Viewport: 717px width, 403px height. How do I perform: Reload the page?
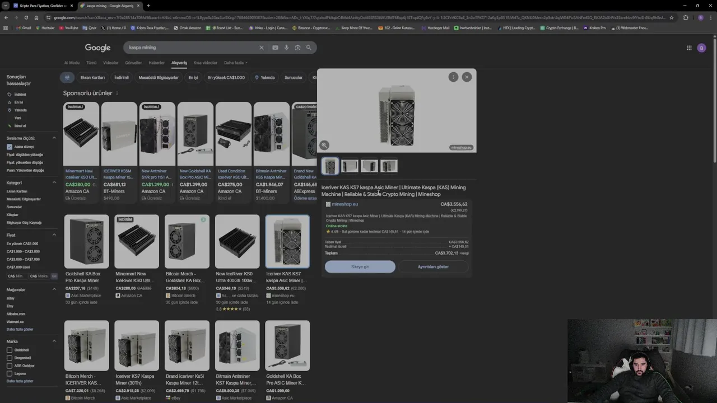(x=26, y=17)
